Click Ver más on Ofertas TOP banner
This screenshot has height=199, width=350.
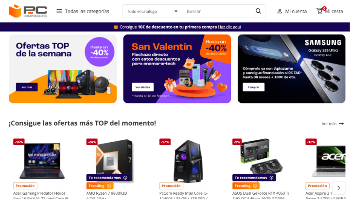[27, 87]
